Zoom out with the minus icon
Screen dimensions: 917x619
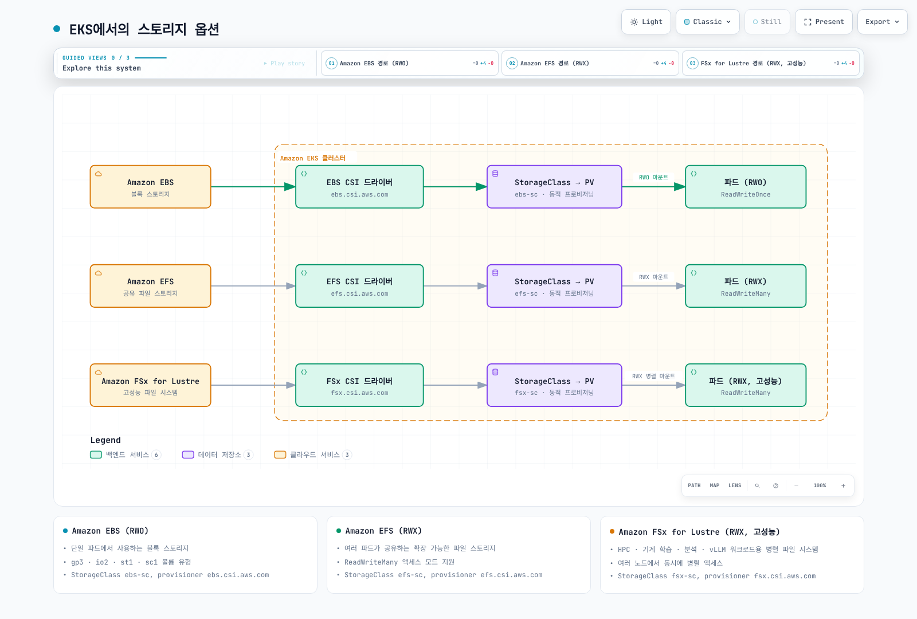(796, 485)
